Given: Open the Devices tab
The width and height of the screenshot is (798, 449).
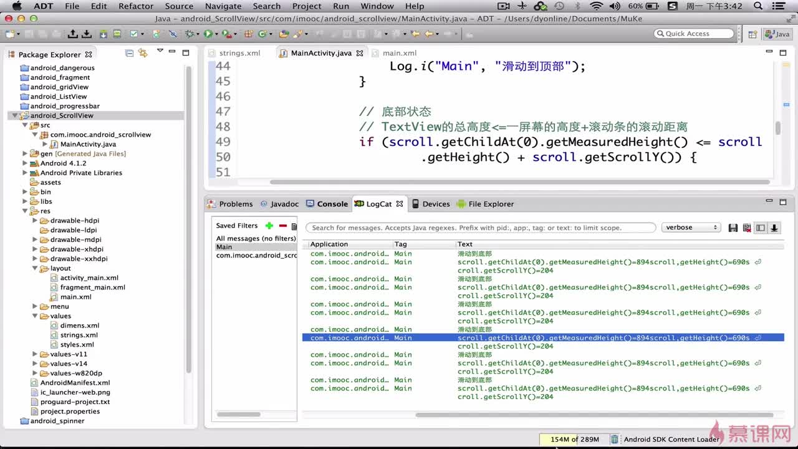Looking at the screenshot, I should click(431, 204).
